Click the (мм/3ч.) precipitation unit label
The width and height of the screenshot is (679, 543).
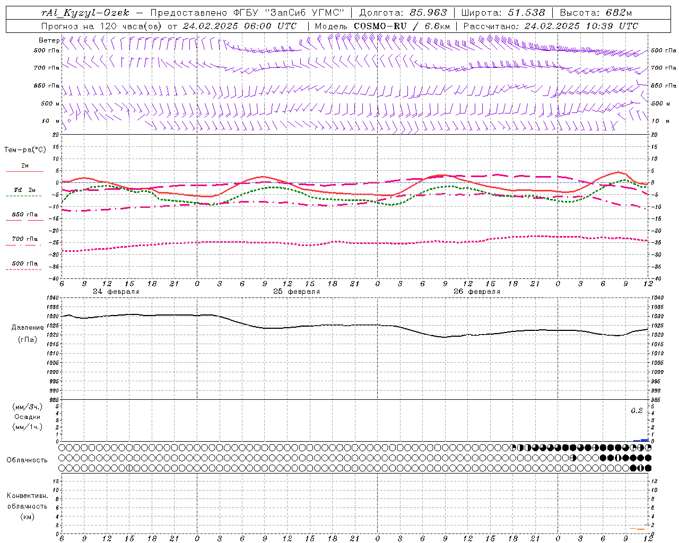coord(28,407)
